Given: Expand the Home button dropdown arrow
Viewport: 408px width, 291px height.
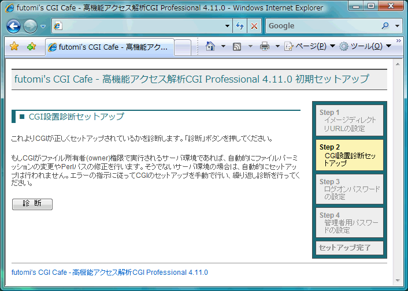Looking at the screenshot, I should [223, 46].
